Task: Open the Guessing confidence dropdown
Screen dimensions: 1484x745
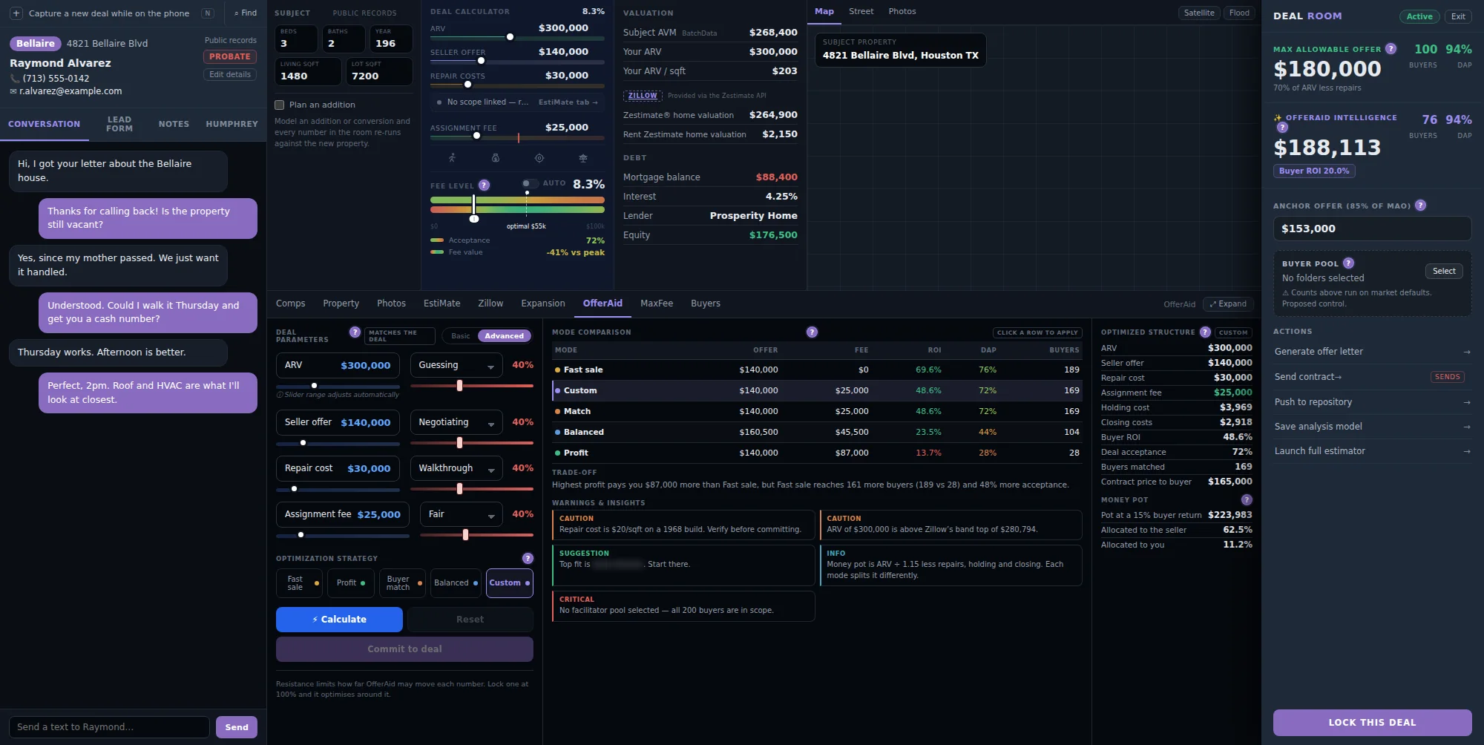Action: pos(456,365)
